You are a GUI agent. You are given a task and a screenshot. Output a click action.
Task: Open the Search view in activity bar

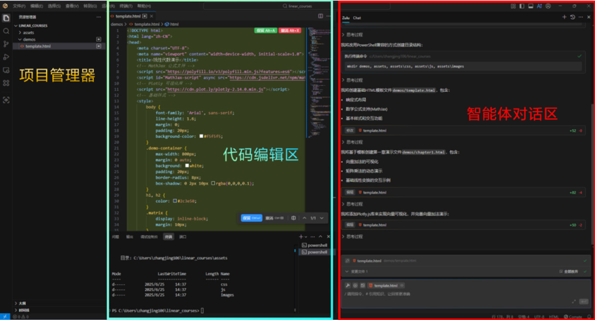[x=6, y=31]
